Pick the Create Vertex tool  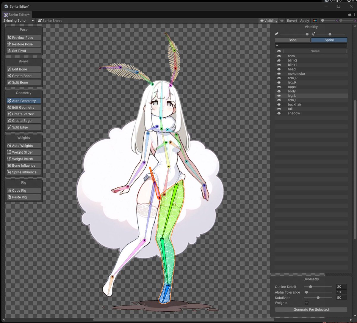coord(24,114)
